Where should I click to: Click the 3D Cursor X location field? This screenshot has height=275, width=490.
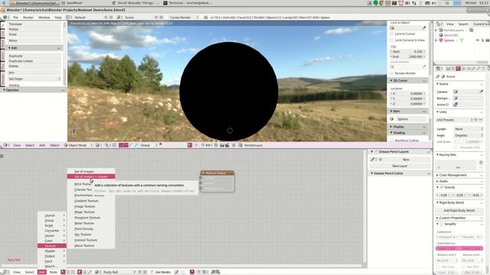pos(407,94)
